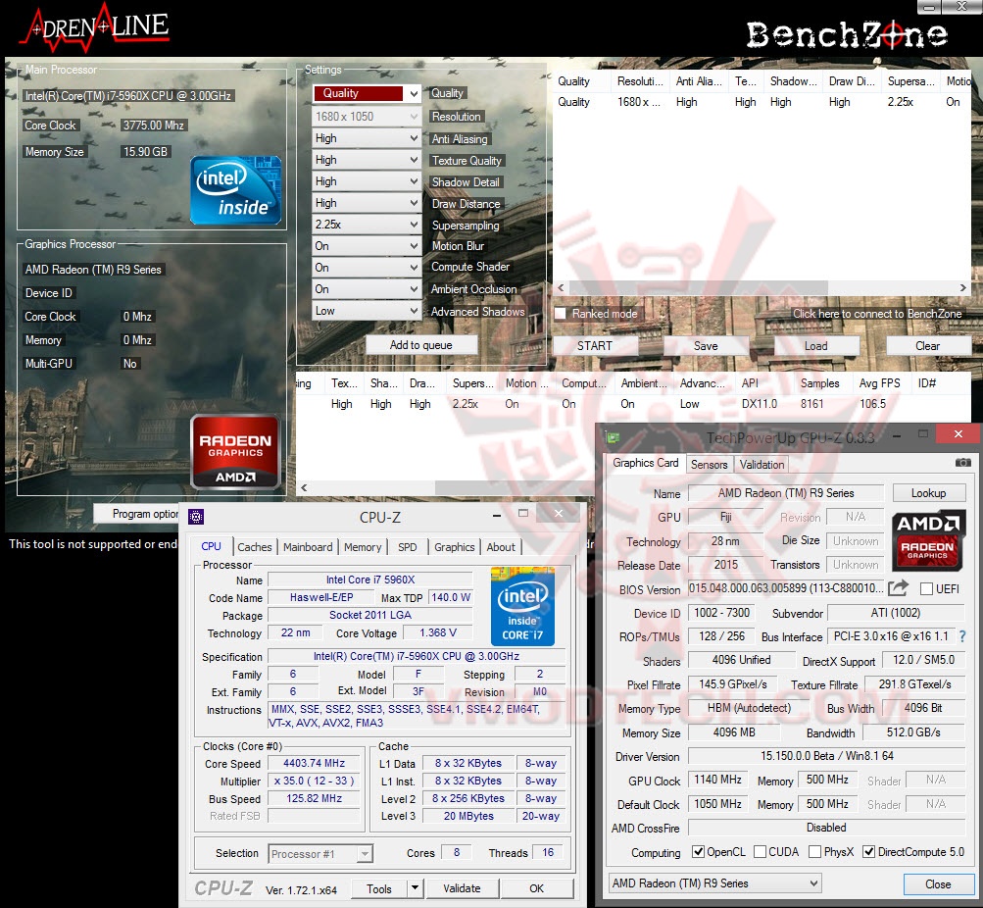
Task: Switch to the Memory tab in CPU-Z
Action: (363, 547)
